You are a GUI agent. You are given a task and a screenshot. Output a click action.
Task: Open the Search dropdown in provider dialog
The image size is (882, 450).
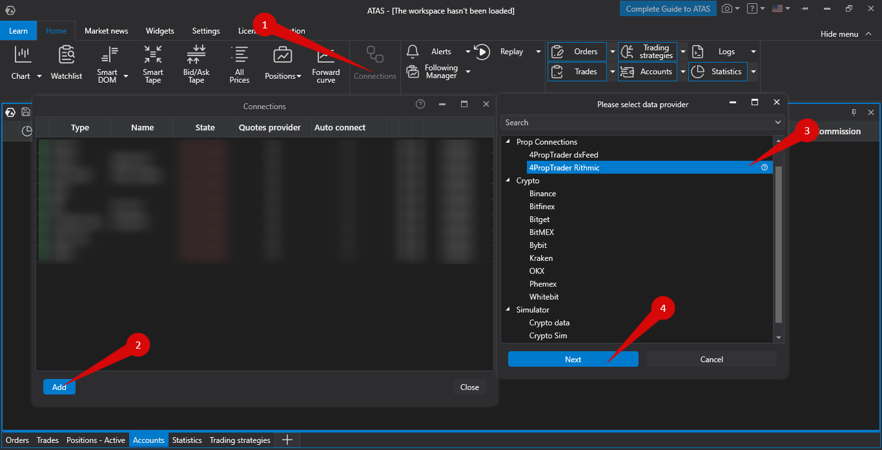777,123
